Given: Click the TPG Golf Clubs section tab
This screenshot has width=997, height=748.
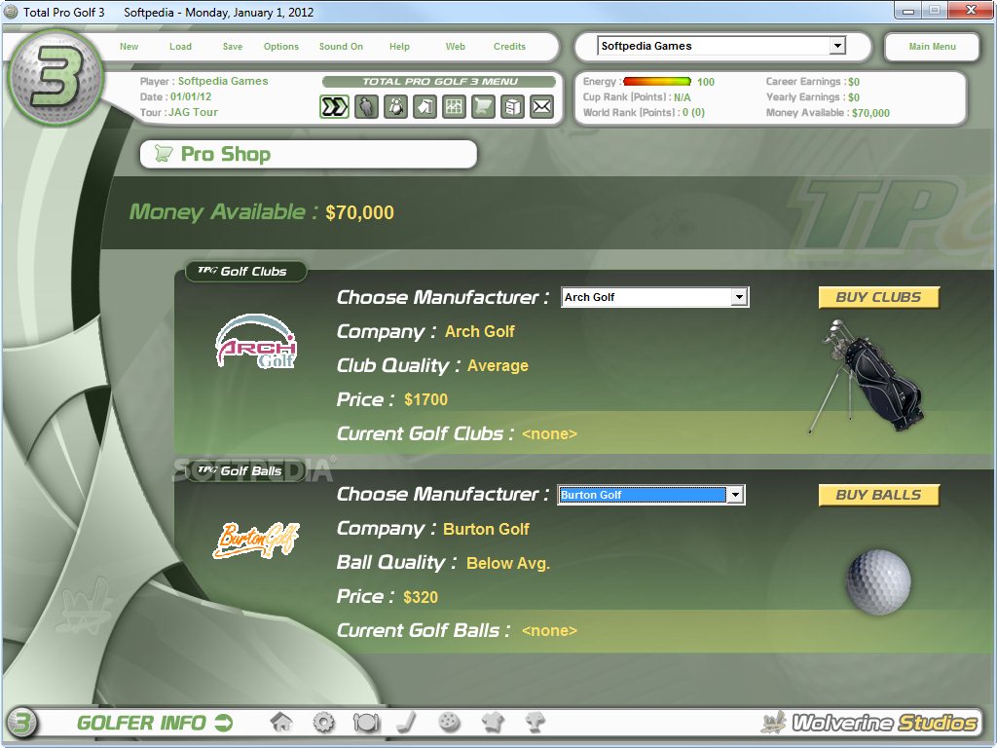Looking at the screenshot, I should click(x=246, y=271).
